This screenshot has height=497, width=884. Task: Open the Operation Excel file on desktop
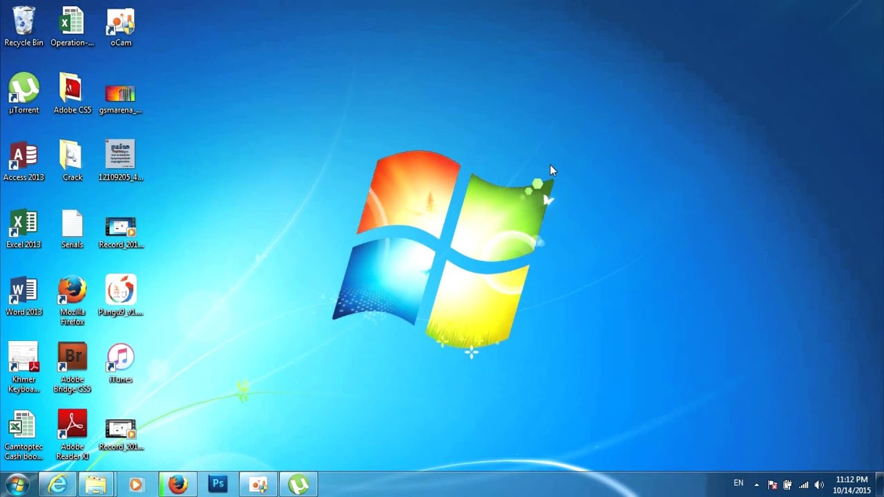tap(72, 27)
